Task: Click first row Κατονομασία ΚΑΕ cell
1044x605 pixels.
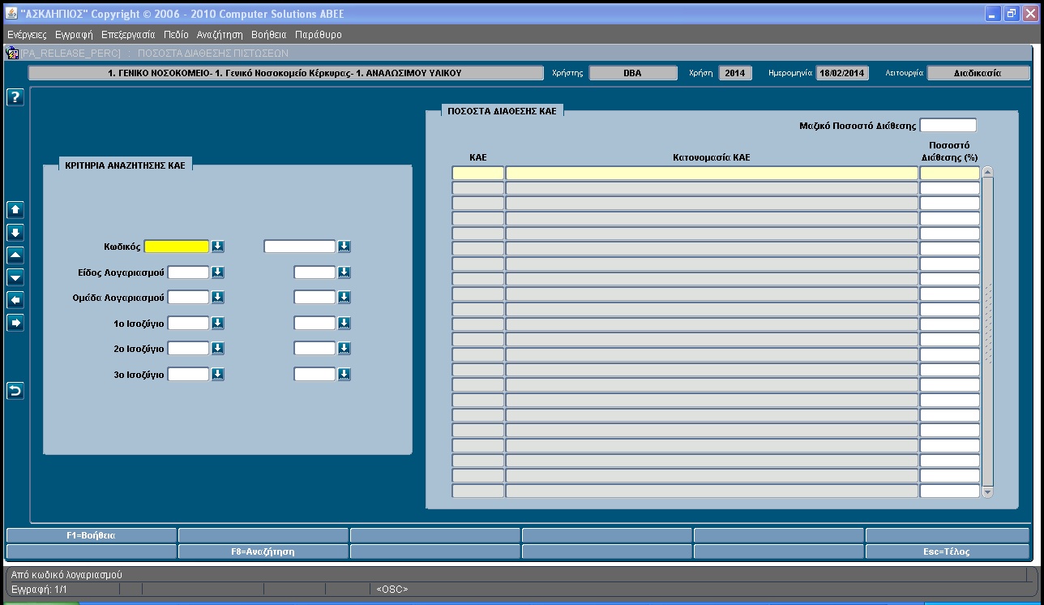Action: 712,173
